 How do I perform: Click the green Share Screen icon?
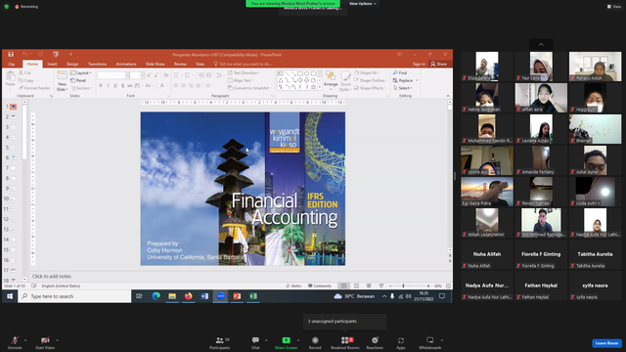point(286,340)
